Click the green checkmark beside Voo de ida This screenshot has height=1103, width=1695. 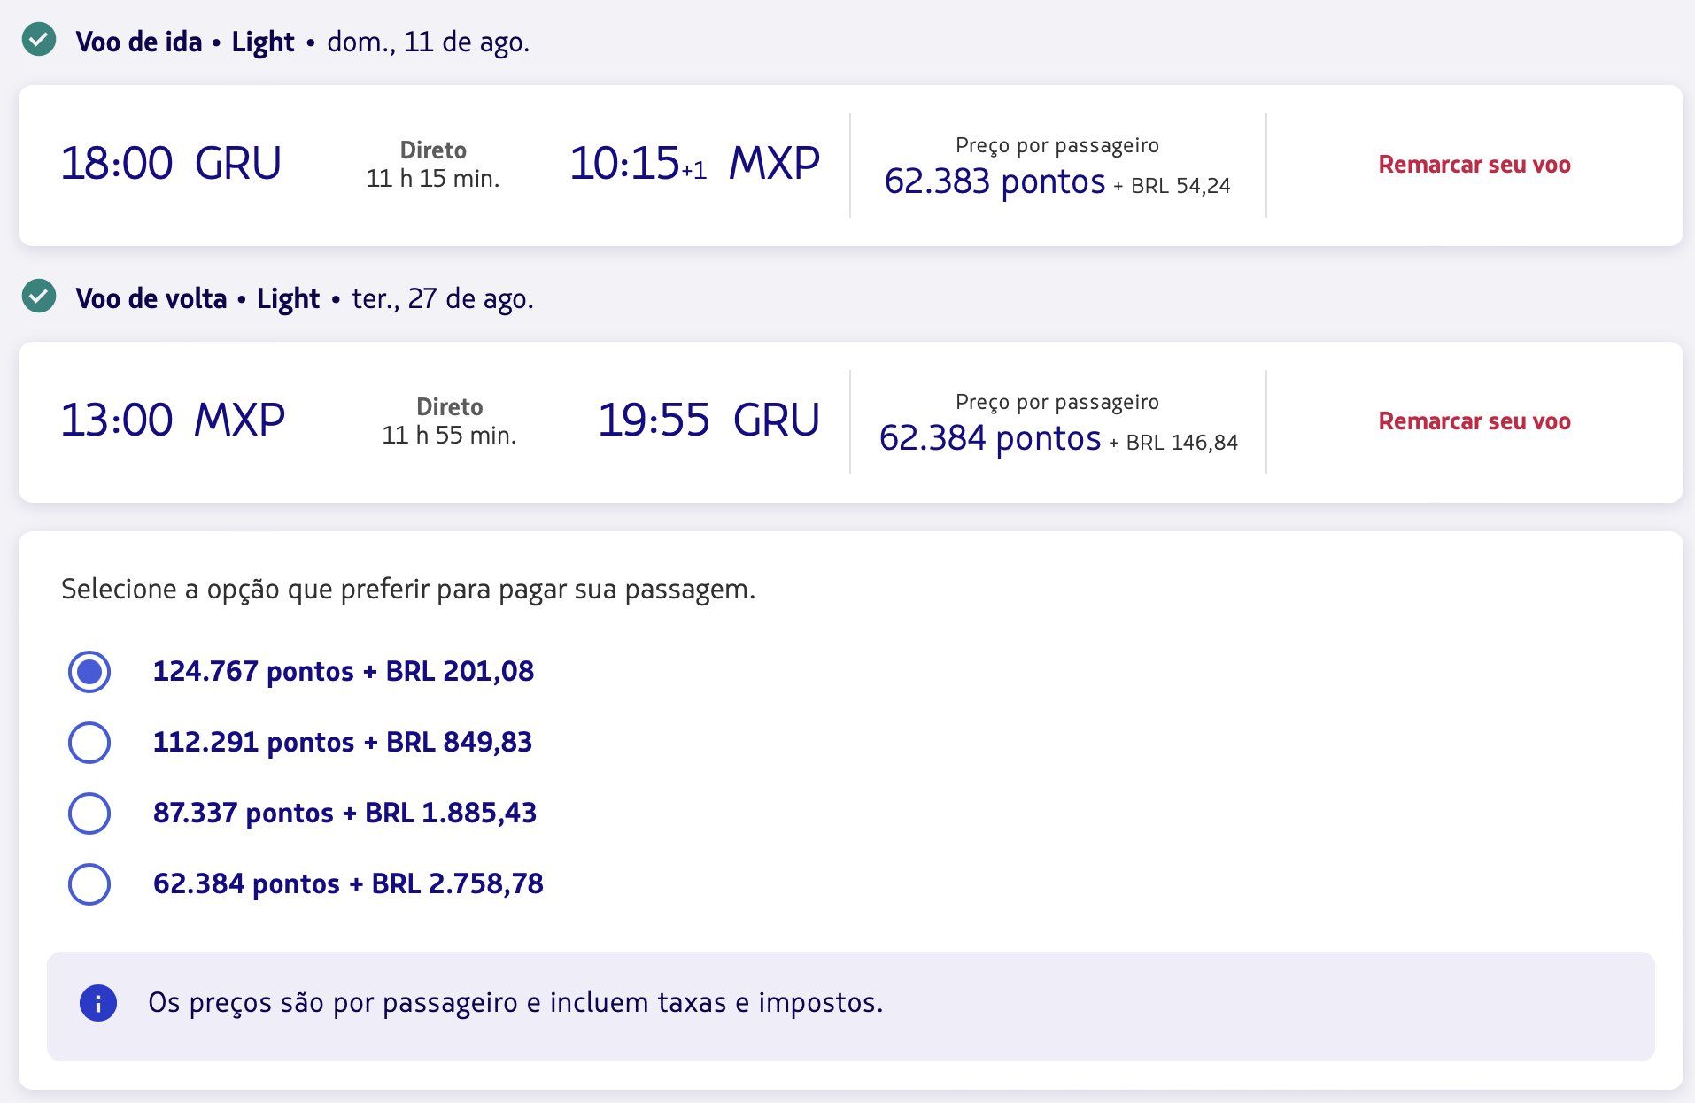(39, 40)
